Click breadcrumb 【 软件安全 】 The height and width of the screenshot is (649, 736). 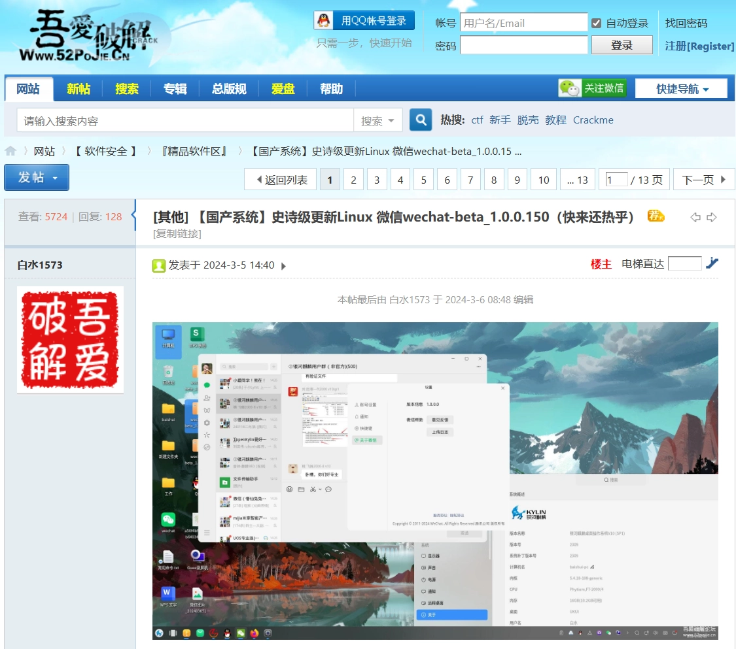[x=105, y=151]
